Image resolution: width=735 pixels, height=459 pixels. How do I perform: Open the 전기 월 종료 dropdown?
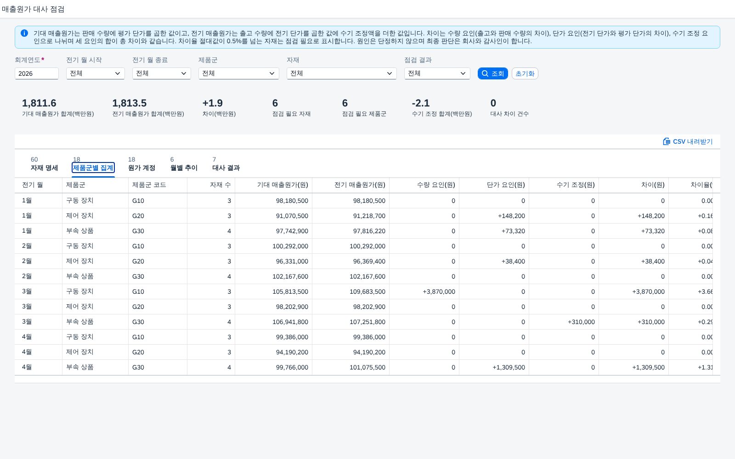[x=162, y=73]
